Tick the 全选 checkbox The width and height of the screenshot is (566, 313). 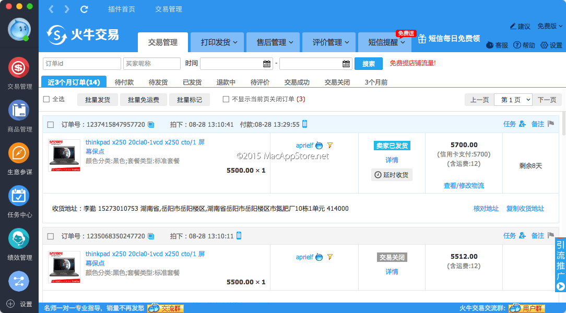coord(46,99)
